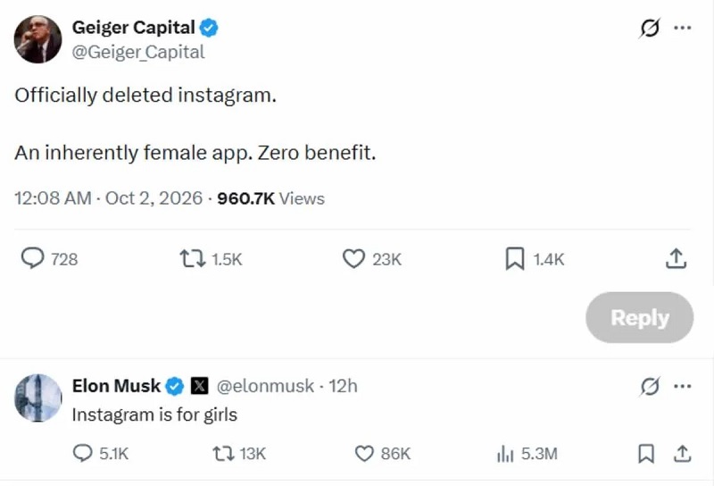This screenshot has height=486, width=714.
Task: Bookmark Elon Musk's reply
Action: tap(646, 454)
